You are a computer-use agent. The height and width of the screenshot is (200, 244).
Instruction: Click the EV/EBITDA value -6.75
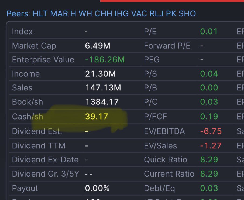211,131
